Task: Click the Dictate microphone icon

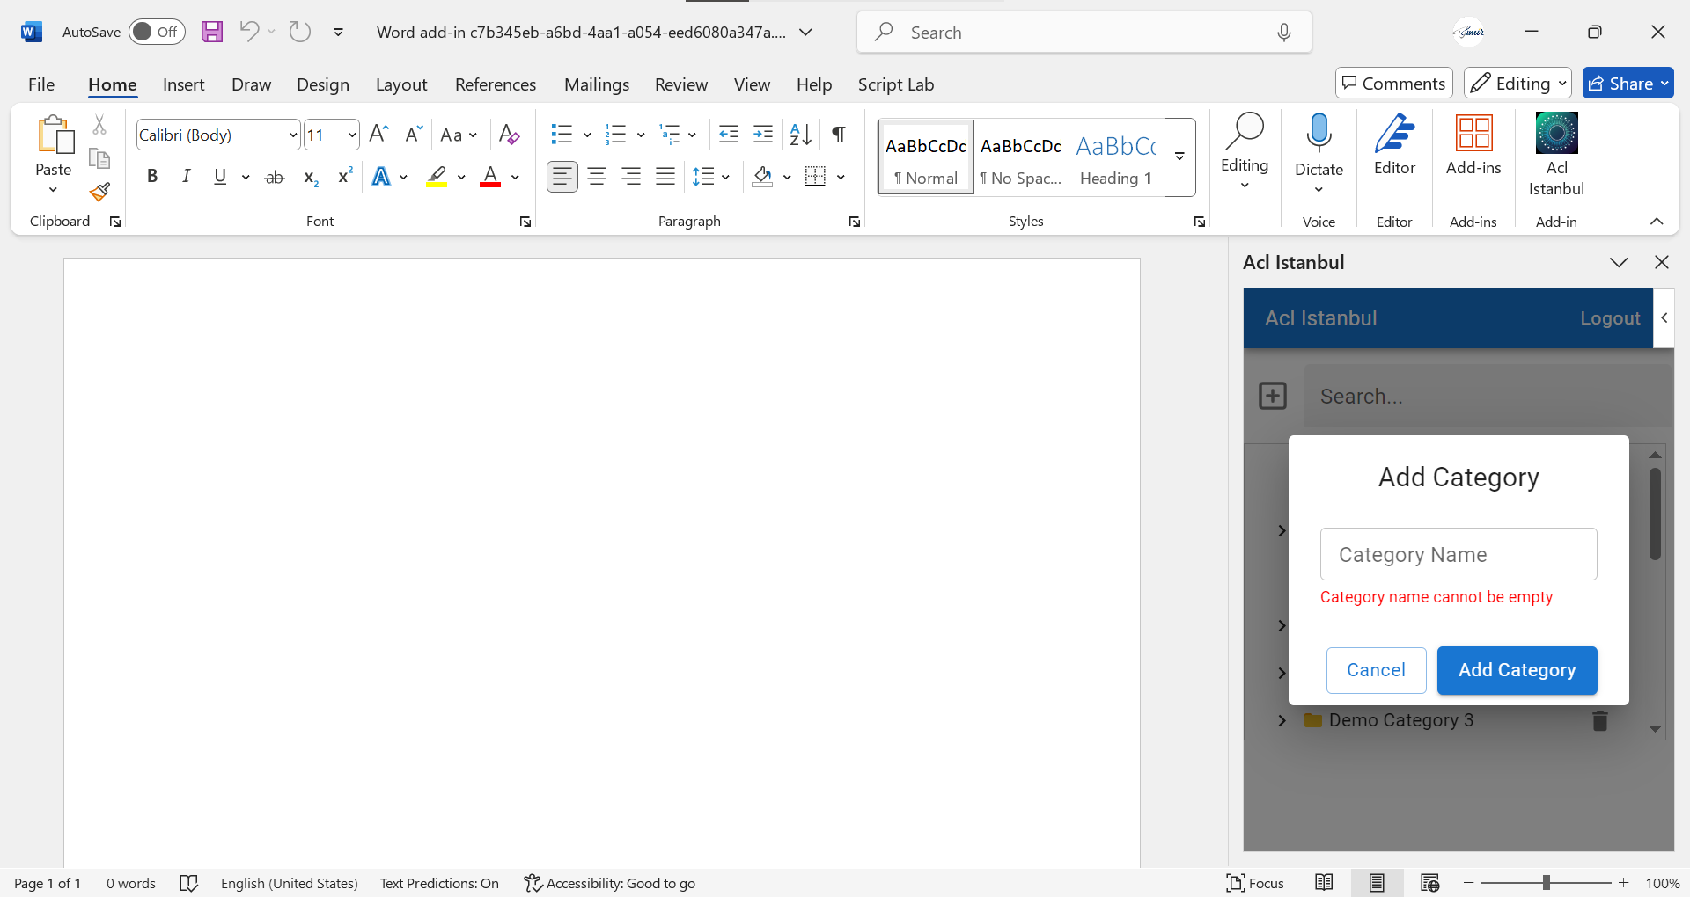Action: click(1318, 135)
